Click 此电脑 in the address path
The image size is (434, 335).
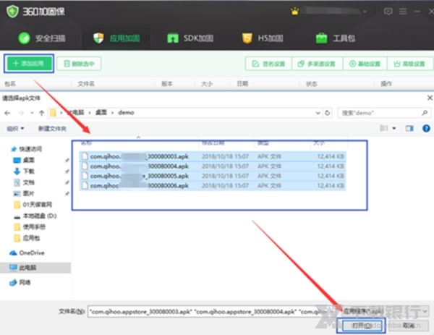[x=76, y=112]
